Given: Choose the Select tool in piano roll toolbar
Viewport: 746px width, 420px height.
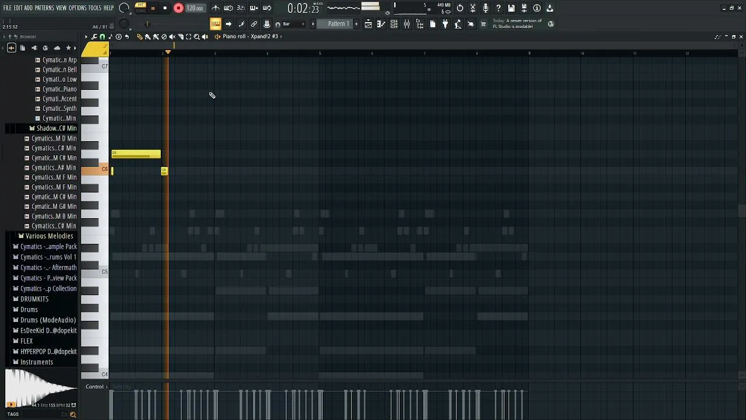Looking at the screenshot, I should [x=188, y=36].
